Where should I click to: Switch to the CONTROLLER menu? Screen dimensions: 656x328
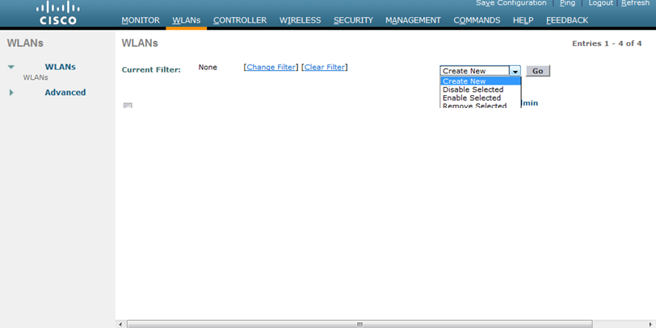[x=239, y=20]
